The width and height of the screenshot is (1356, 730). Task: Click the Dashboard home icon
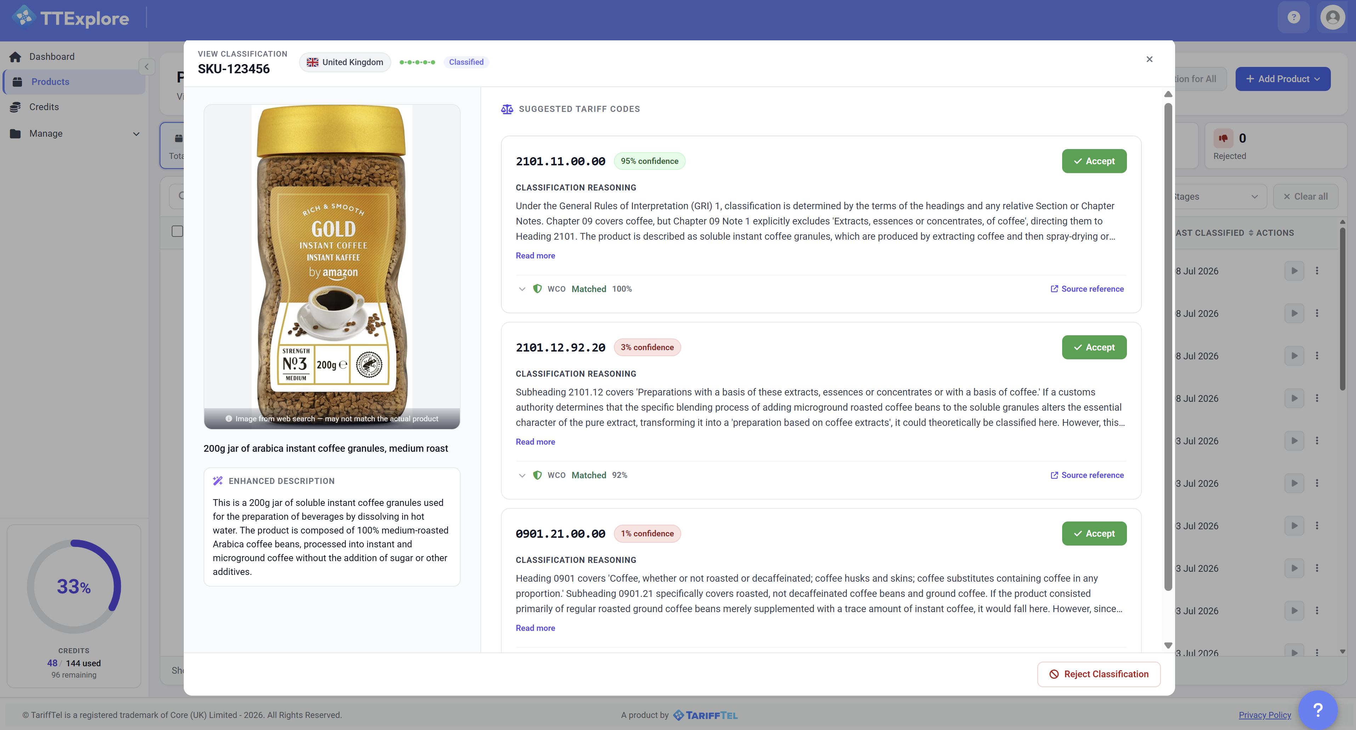tap(15, 57)
